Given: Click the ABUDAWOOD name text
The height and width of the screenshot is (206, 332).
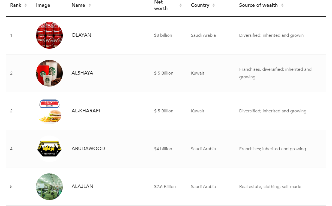Looking at the screenshot, I should pyautogui.click(x=88, y=149).
